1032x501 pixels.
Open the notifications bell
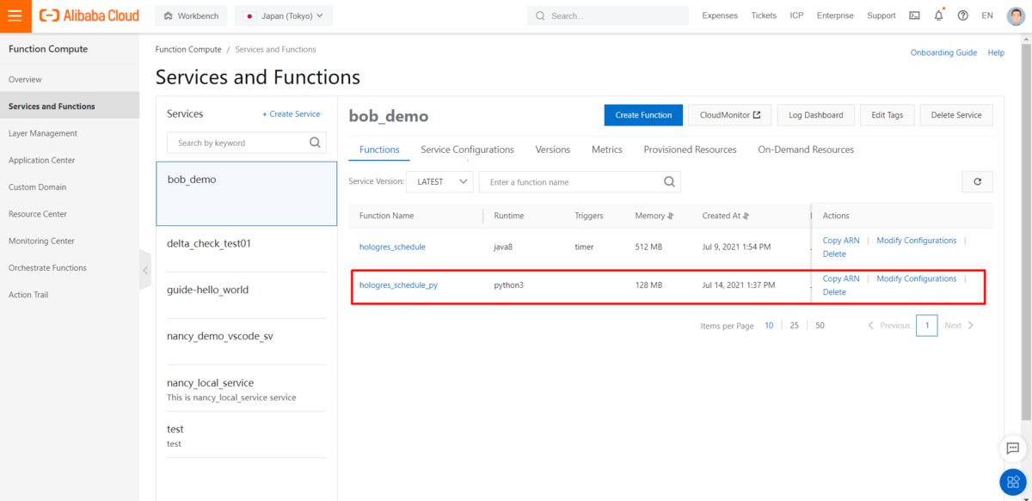938,15
